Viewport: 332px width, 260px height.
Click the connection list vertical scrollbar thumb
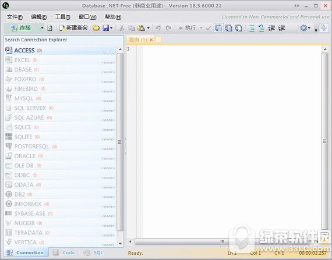tap(120, 142)
